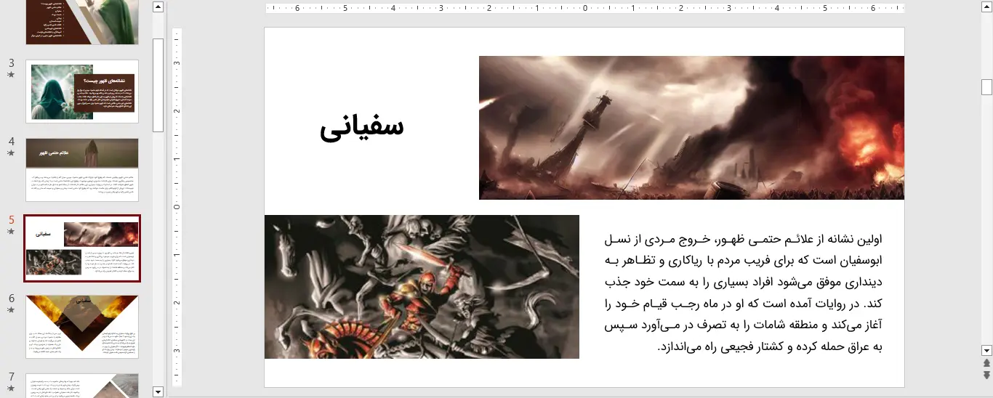The width and height of the screenshot is (993, 398).
Task: Select the battlefield image at slide top
Action: (x=691, y=128)
